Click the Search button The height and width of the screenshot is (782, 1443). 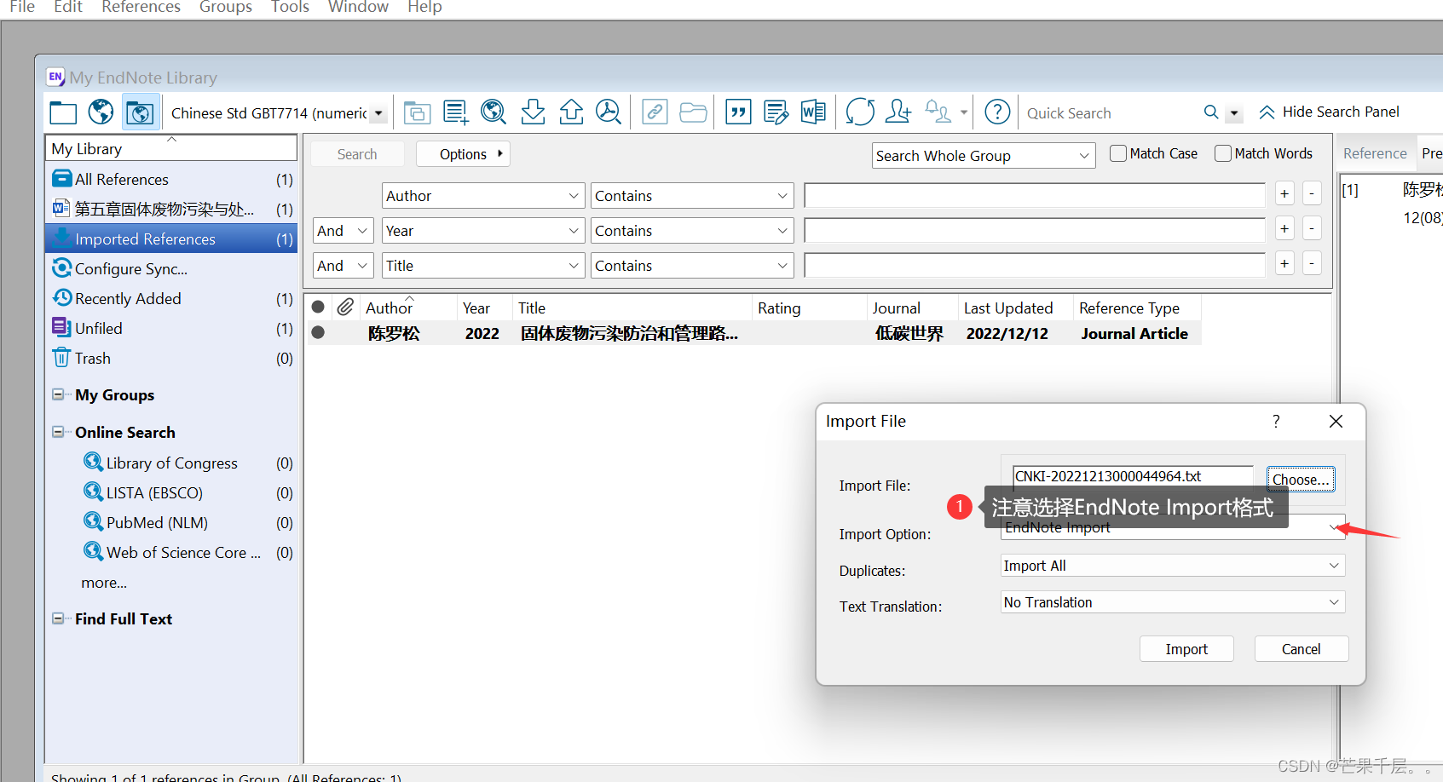click(x=357, y=154)
